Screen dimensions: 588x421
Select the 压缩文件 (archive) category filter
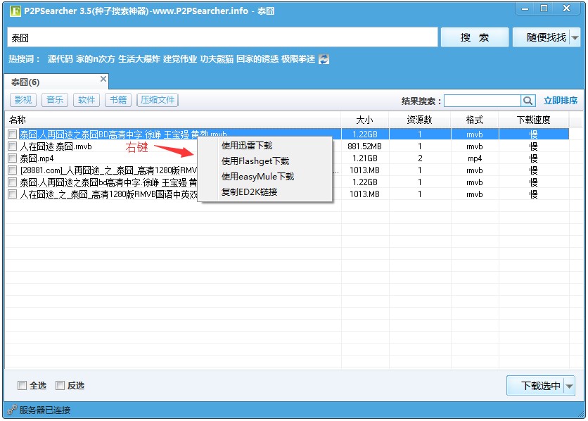(x=157, y=99)
